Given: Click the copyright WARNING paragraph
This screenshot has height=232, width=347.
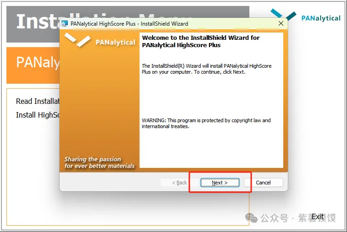Looking at the screenshot, I should [206, 123].
